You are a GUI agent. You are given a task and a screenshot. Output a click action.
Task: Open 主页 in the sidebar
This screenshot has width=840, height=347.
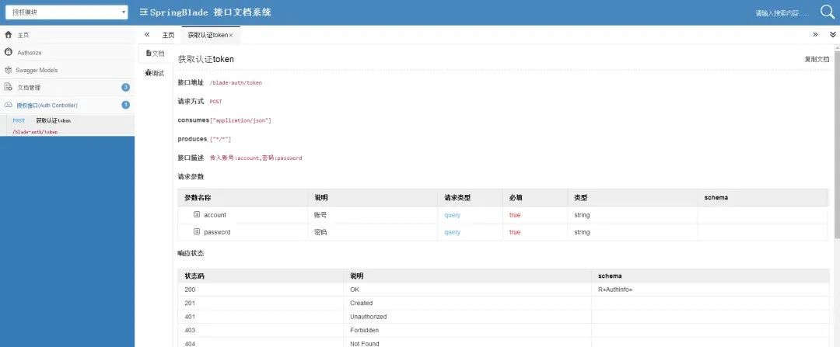point(67,35)
